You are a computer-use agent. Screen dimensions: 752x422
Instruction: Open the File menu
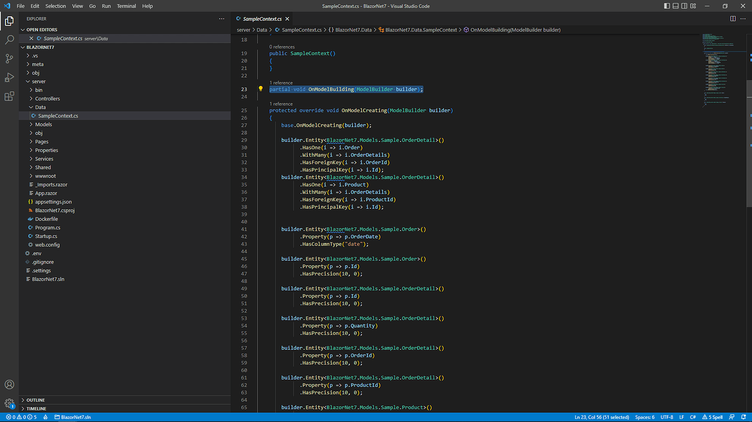coord(21,6)
